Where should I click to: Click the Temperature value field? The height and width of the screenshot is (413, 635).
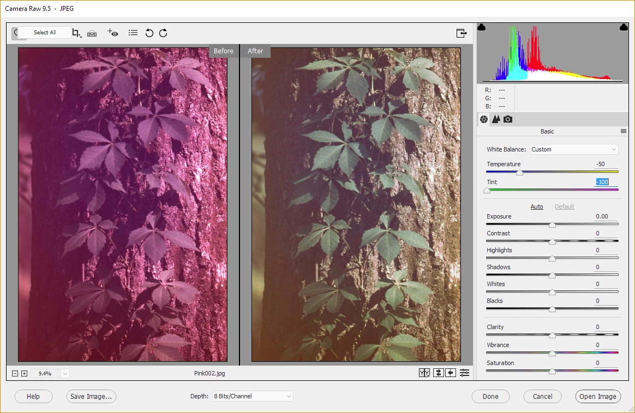(606, 164)
